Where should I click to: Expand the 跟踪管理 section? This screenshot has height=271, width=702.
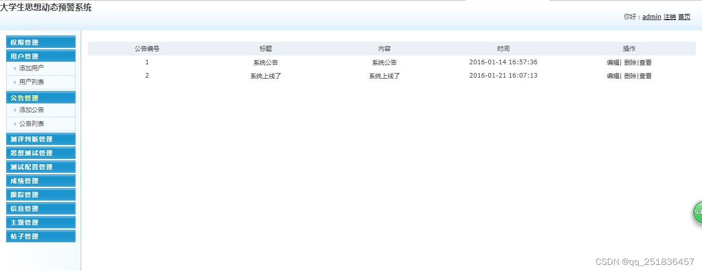41,194
